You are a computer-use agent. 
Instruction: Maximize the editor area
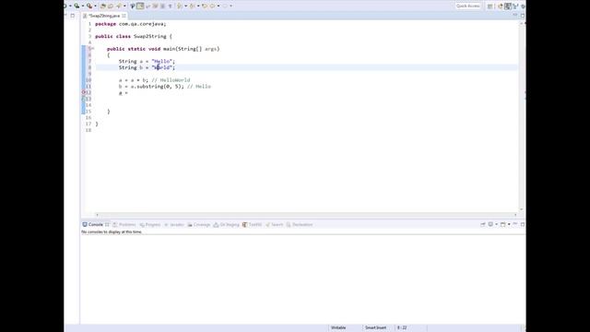pos(523,16)
